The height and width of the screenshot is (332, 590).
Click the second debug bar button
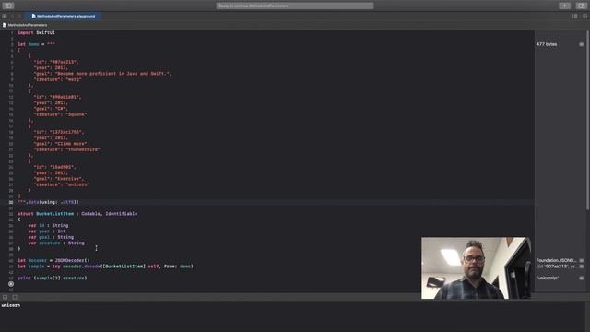(x=15, y=297)
